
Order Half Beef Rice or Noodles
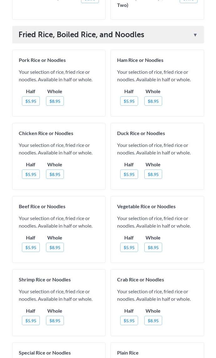31,247
